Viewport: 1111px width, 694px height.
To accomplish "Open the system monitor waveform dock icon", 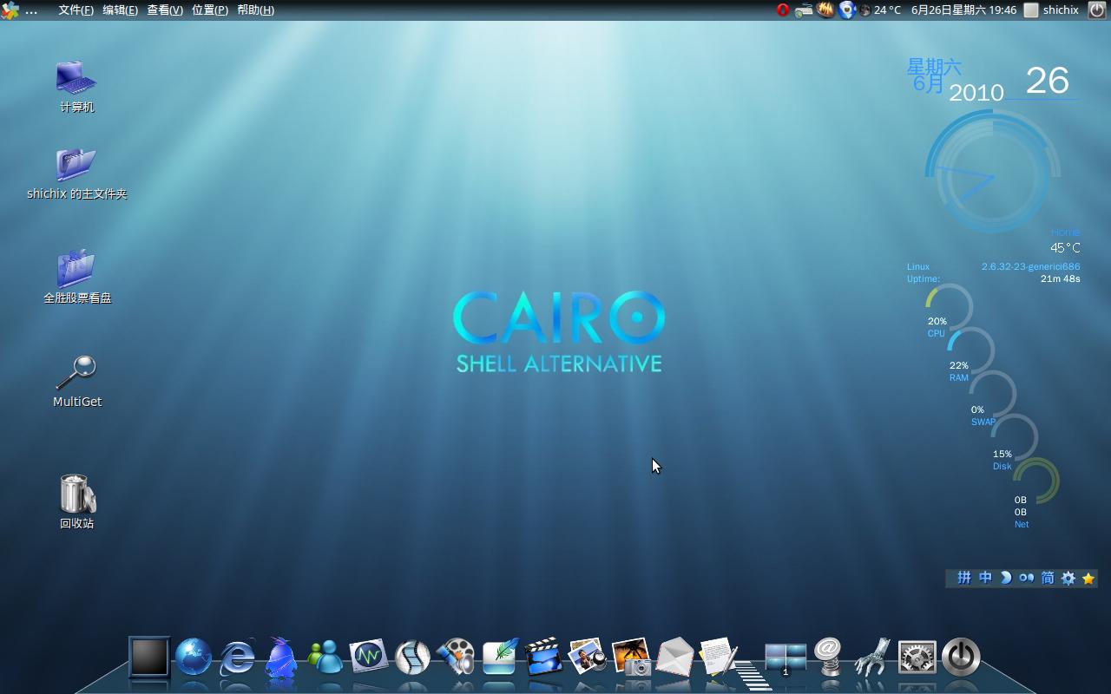I will point(368,657).
